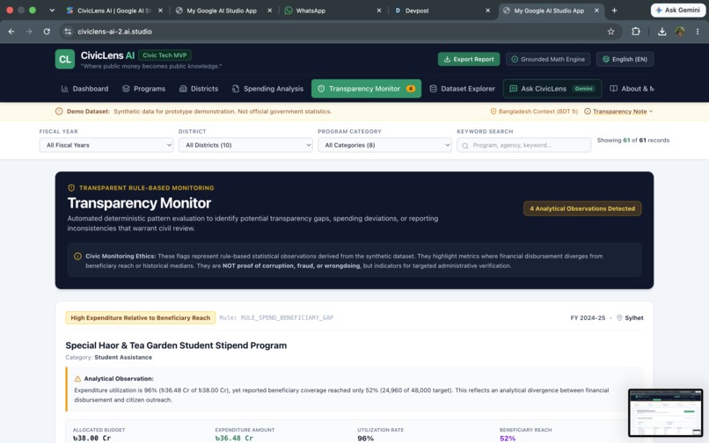Screen dimensions: 709x443
Task: Close the WhatsApp tab
Action: [379, 11]
